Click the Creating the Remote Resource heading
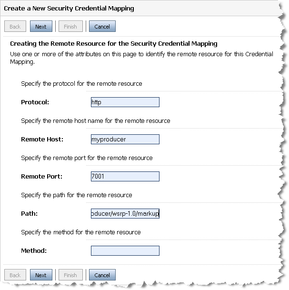The image size is (289, 290). (x=114, y=44)
